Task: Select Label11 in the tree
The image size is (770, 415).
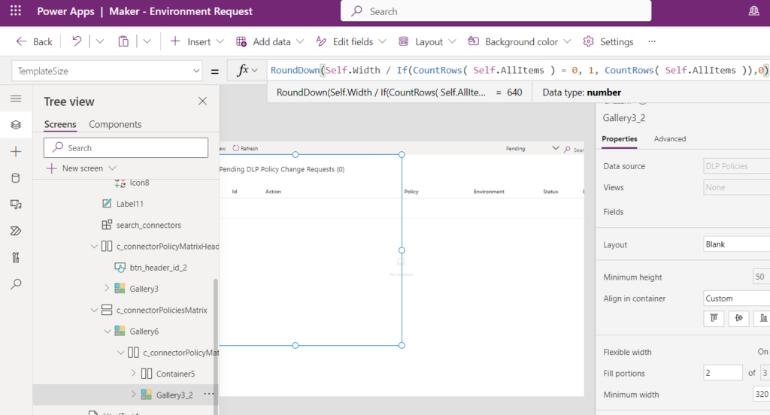Action: (129, 204)
